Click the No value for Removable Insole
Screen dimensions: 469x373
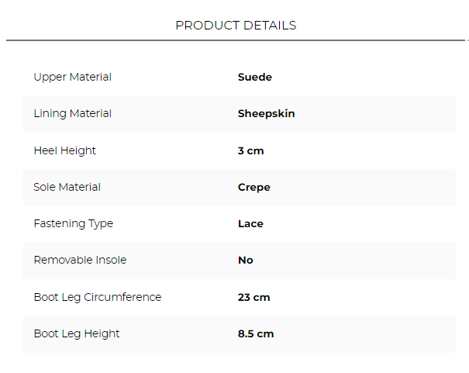[245, 260]
